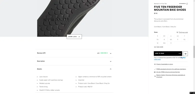The width and height of the screenshot is (195, 94).
Task: Expand the Reviews (27) section
Action: pos(74,53)
